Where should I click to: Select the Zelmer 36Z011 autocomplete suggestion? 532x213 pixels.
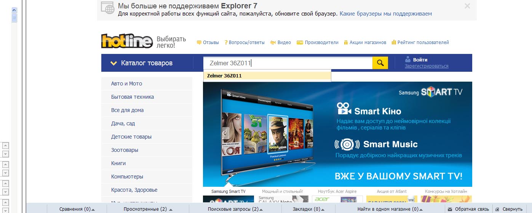coord(267,76)
